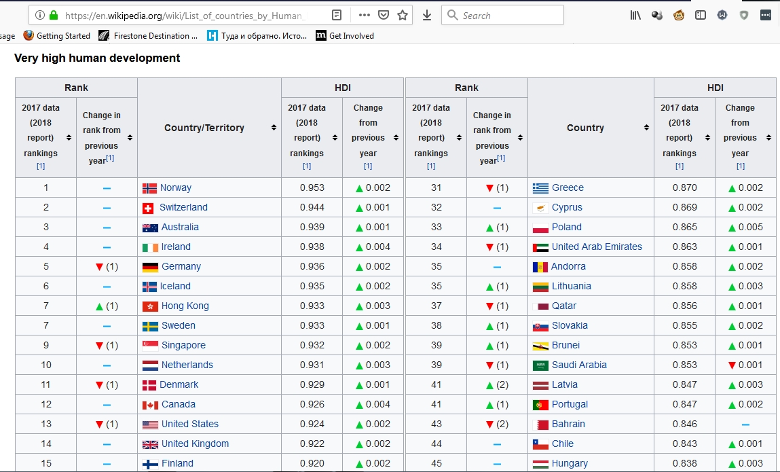Screen dimensions: 780x472
Task: Sort left table by change in rank
Action: 130,138
